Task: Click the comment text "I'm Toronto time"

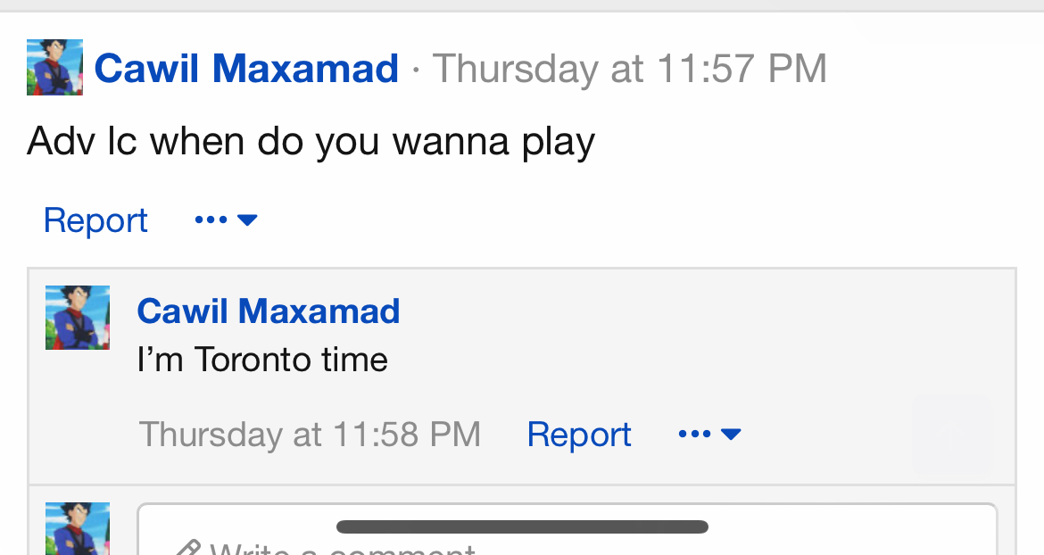Action: click(x=262, y=360)
